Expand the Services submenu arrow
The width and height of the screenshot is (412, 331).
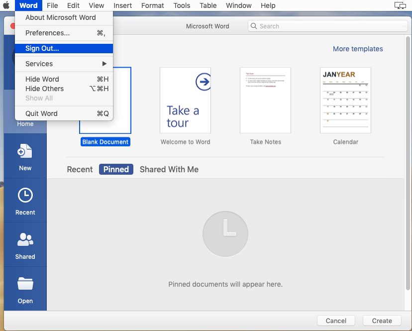(104, 64)
